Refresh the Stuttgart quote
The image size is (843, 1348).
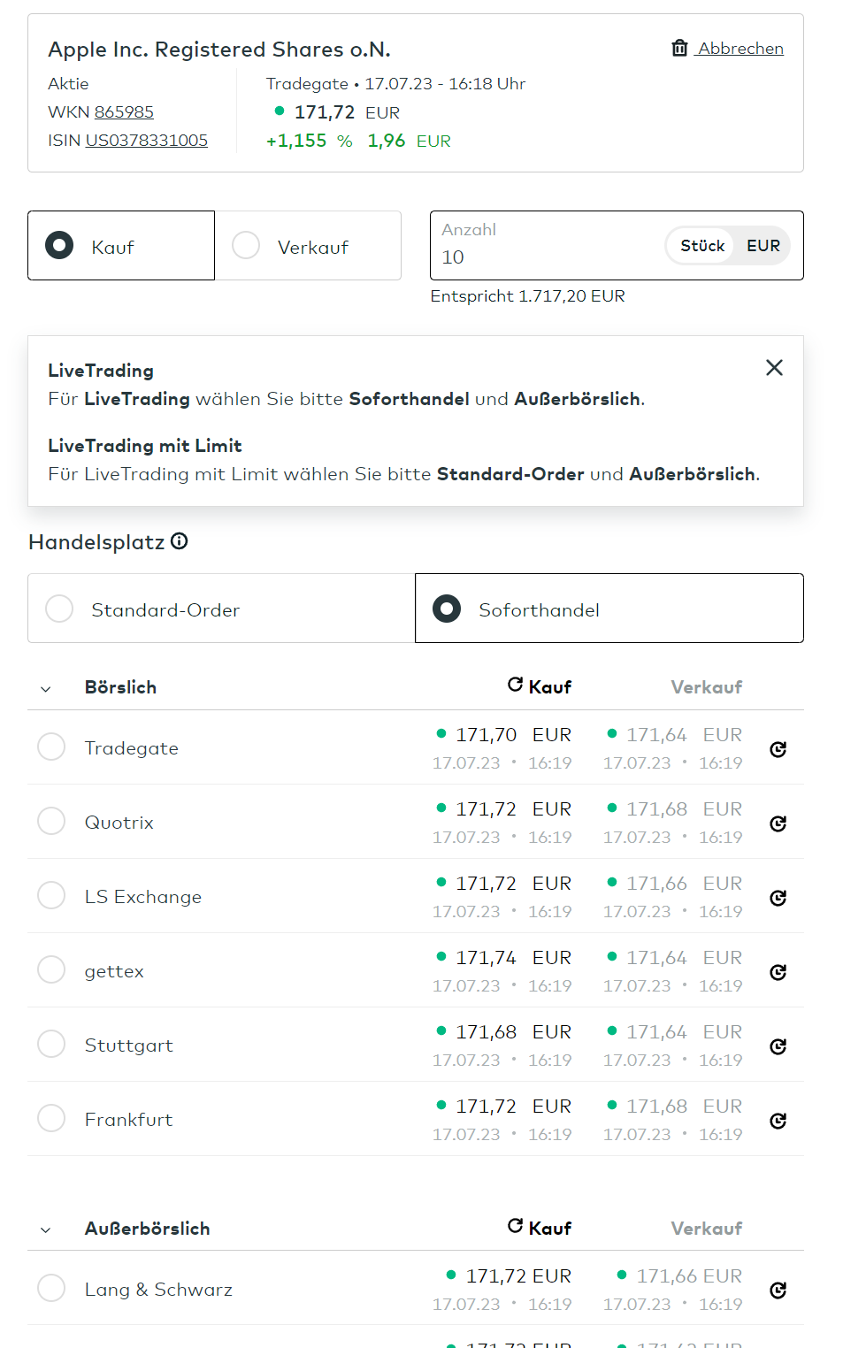pos(778,1046)
